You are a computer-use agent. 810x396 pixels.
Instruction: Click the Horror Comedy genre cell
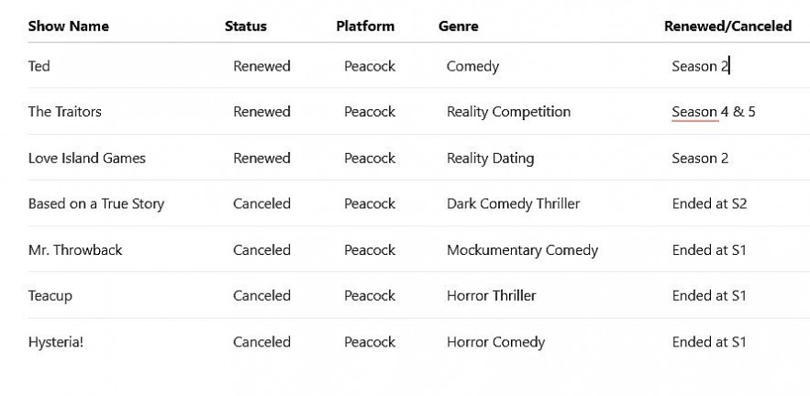point(495,342)
